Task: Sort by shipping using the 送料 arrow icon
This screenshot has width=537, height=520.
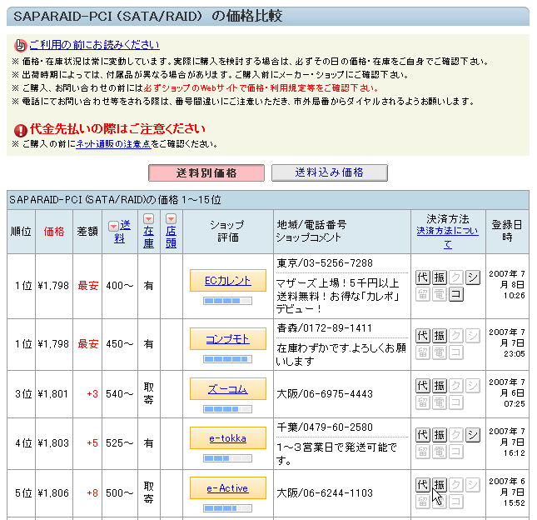Action: [x=113, y=226]
